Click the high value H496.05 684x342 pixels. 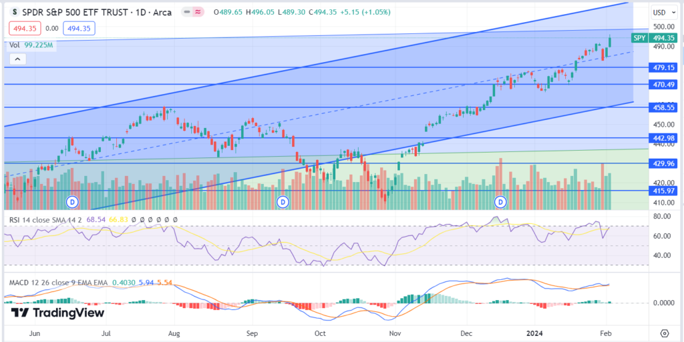261,12
